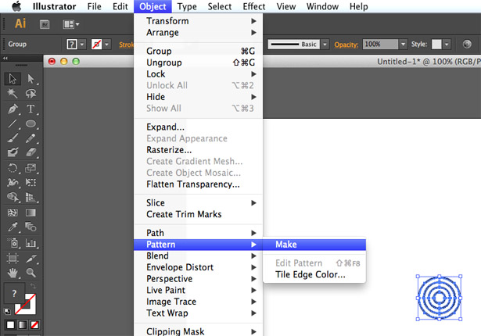Expand the Transform submenu
Viewport: 481px width, 336px height.
click(x=198, y=21)
